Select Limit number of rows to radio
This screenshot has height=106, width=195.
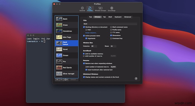(x=84, y=56)
